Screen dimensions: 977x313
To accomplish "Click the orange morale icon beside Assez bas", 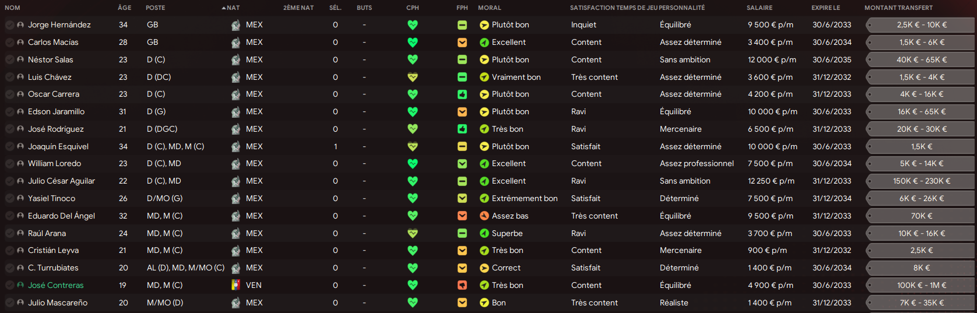I will point(484,216).
